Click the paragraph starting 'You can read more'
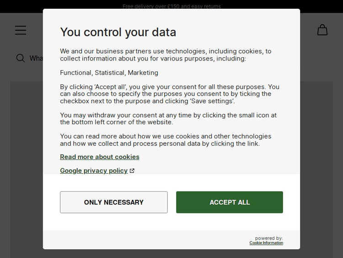 [x=166, y=140]
